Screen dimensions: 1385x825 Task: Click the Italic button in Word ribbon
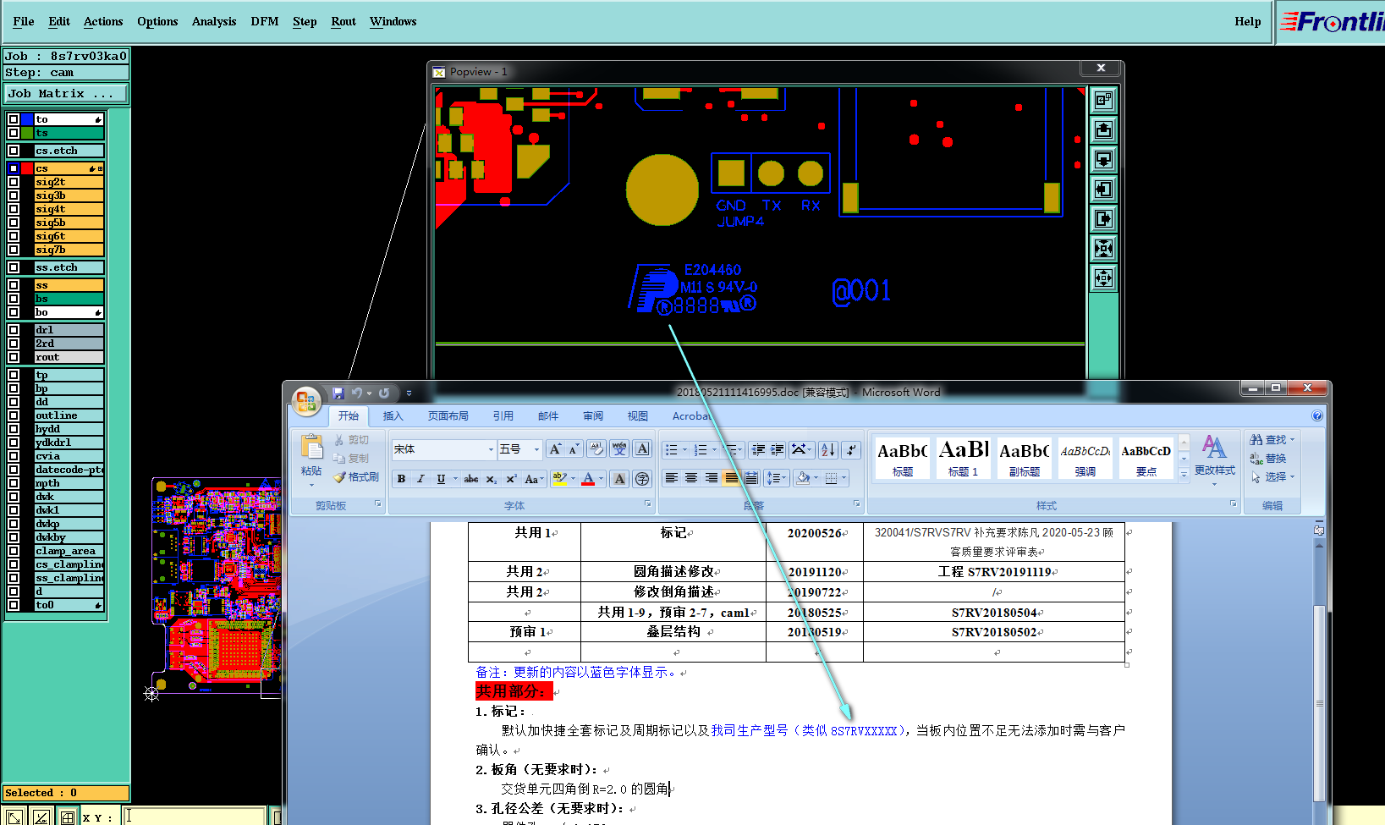click(x=420, y=479)
